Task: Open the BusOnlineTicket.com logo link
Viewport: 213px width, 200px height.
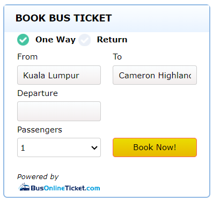Action: click(x=59, y=187)
